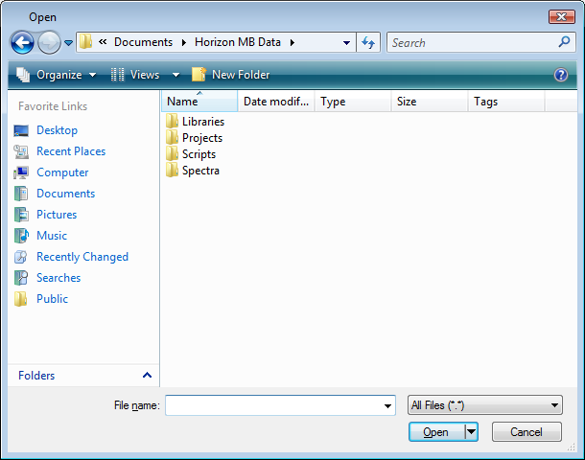Open Desktop in Favorite Links
Screen dimensions: 585x460
pos(57,130)
